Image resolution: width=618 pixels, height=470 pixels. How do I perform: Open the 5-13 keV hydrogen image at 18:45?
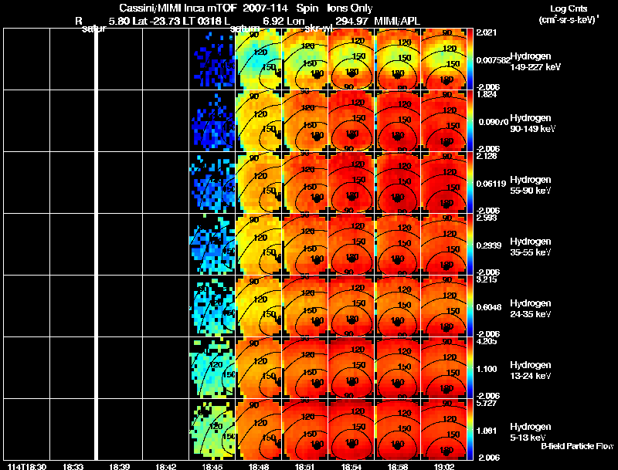point(212,430)
